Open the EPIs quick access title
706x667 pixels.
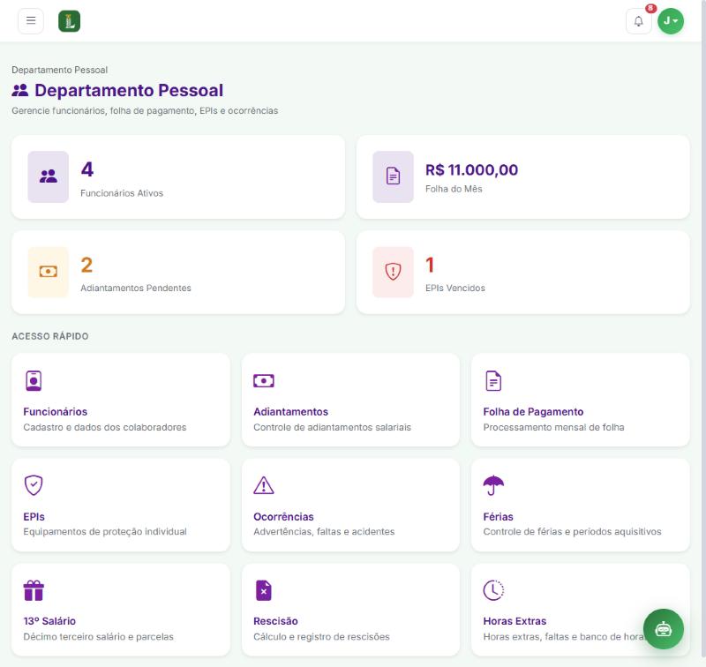[x=34, y=517]
